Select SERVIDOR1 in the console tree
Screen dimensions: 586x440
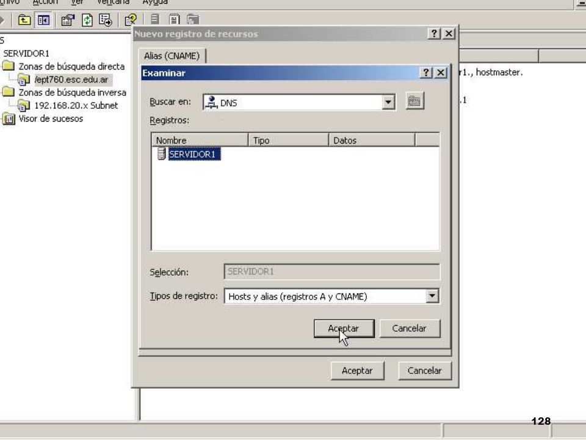[x=26, y=54]
